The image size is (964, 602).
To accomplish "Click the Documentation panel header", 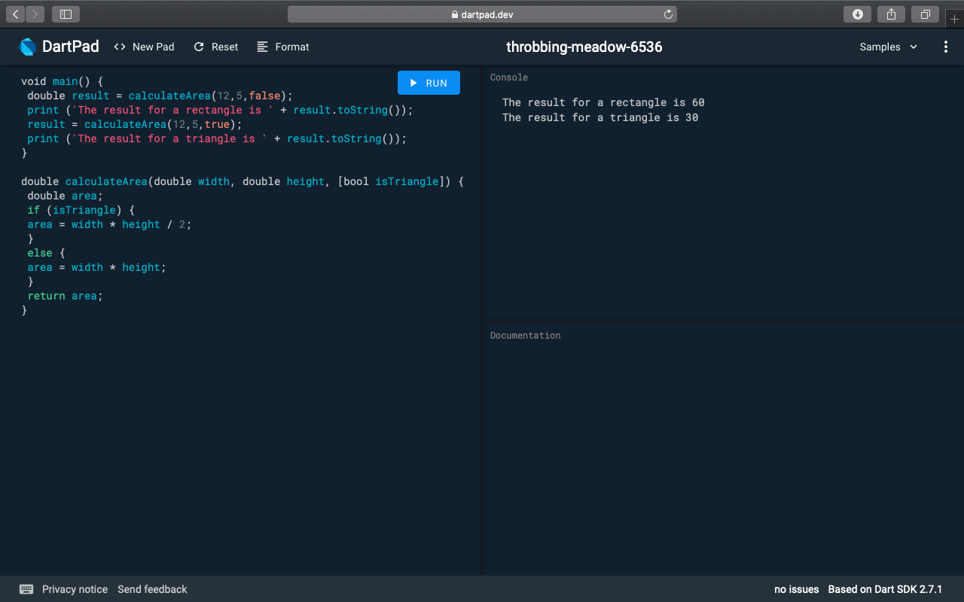I will tap(525, 336).
